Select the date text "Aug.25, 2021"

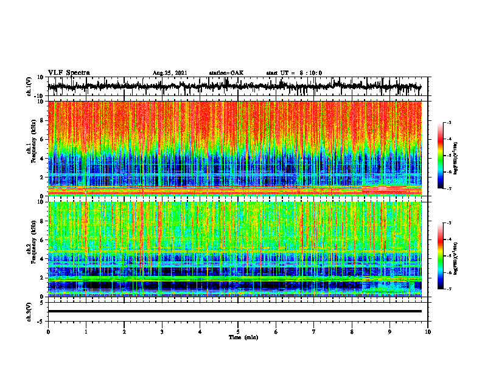[170, 73]
